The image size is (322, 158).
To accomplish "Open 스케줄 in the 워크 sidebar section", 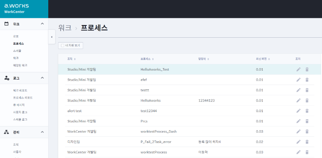I will [x=17, y=51].
